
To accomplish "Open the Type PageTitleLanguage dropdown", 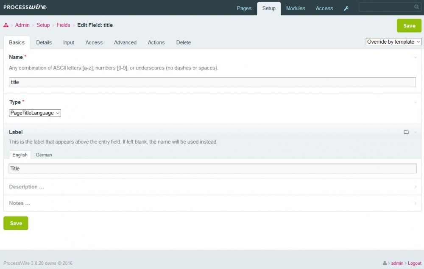I will click(x=35, y=113).
